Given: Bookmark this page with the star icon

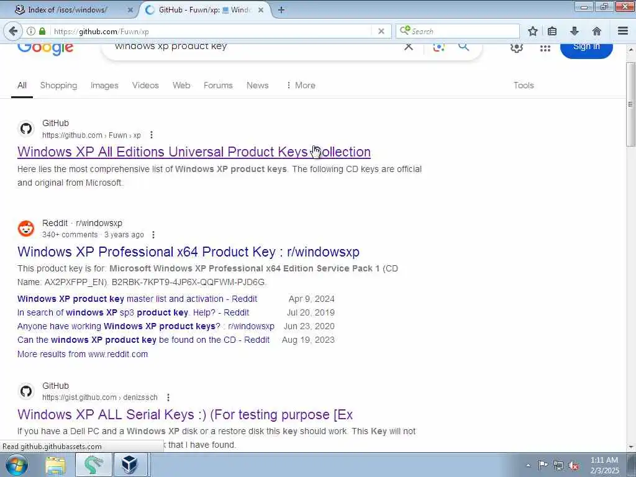Looking at the screenshot, I should [532, 31].
